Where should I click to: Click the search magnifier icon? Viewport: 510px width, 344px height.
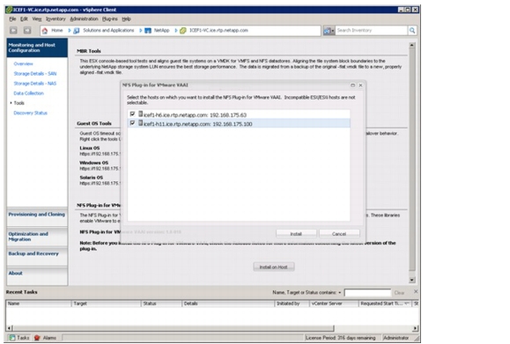(x=412, y=30)
